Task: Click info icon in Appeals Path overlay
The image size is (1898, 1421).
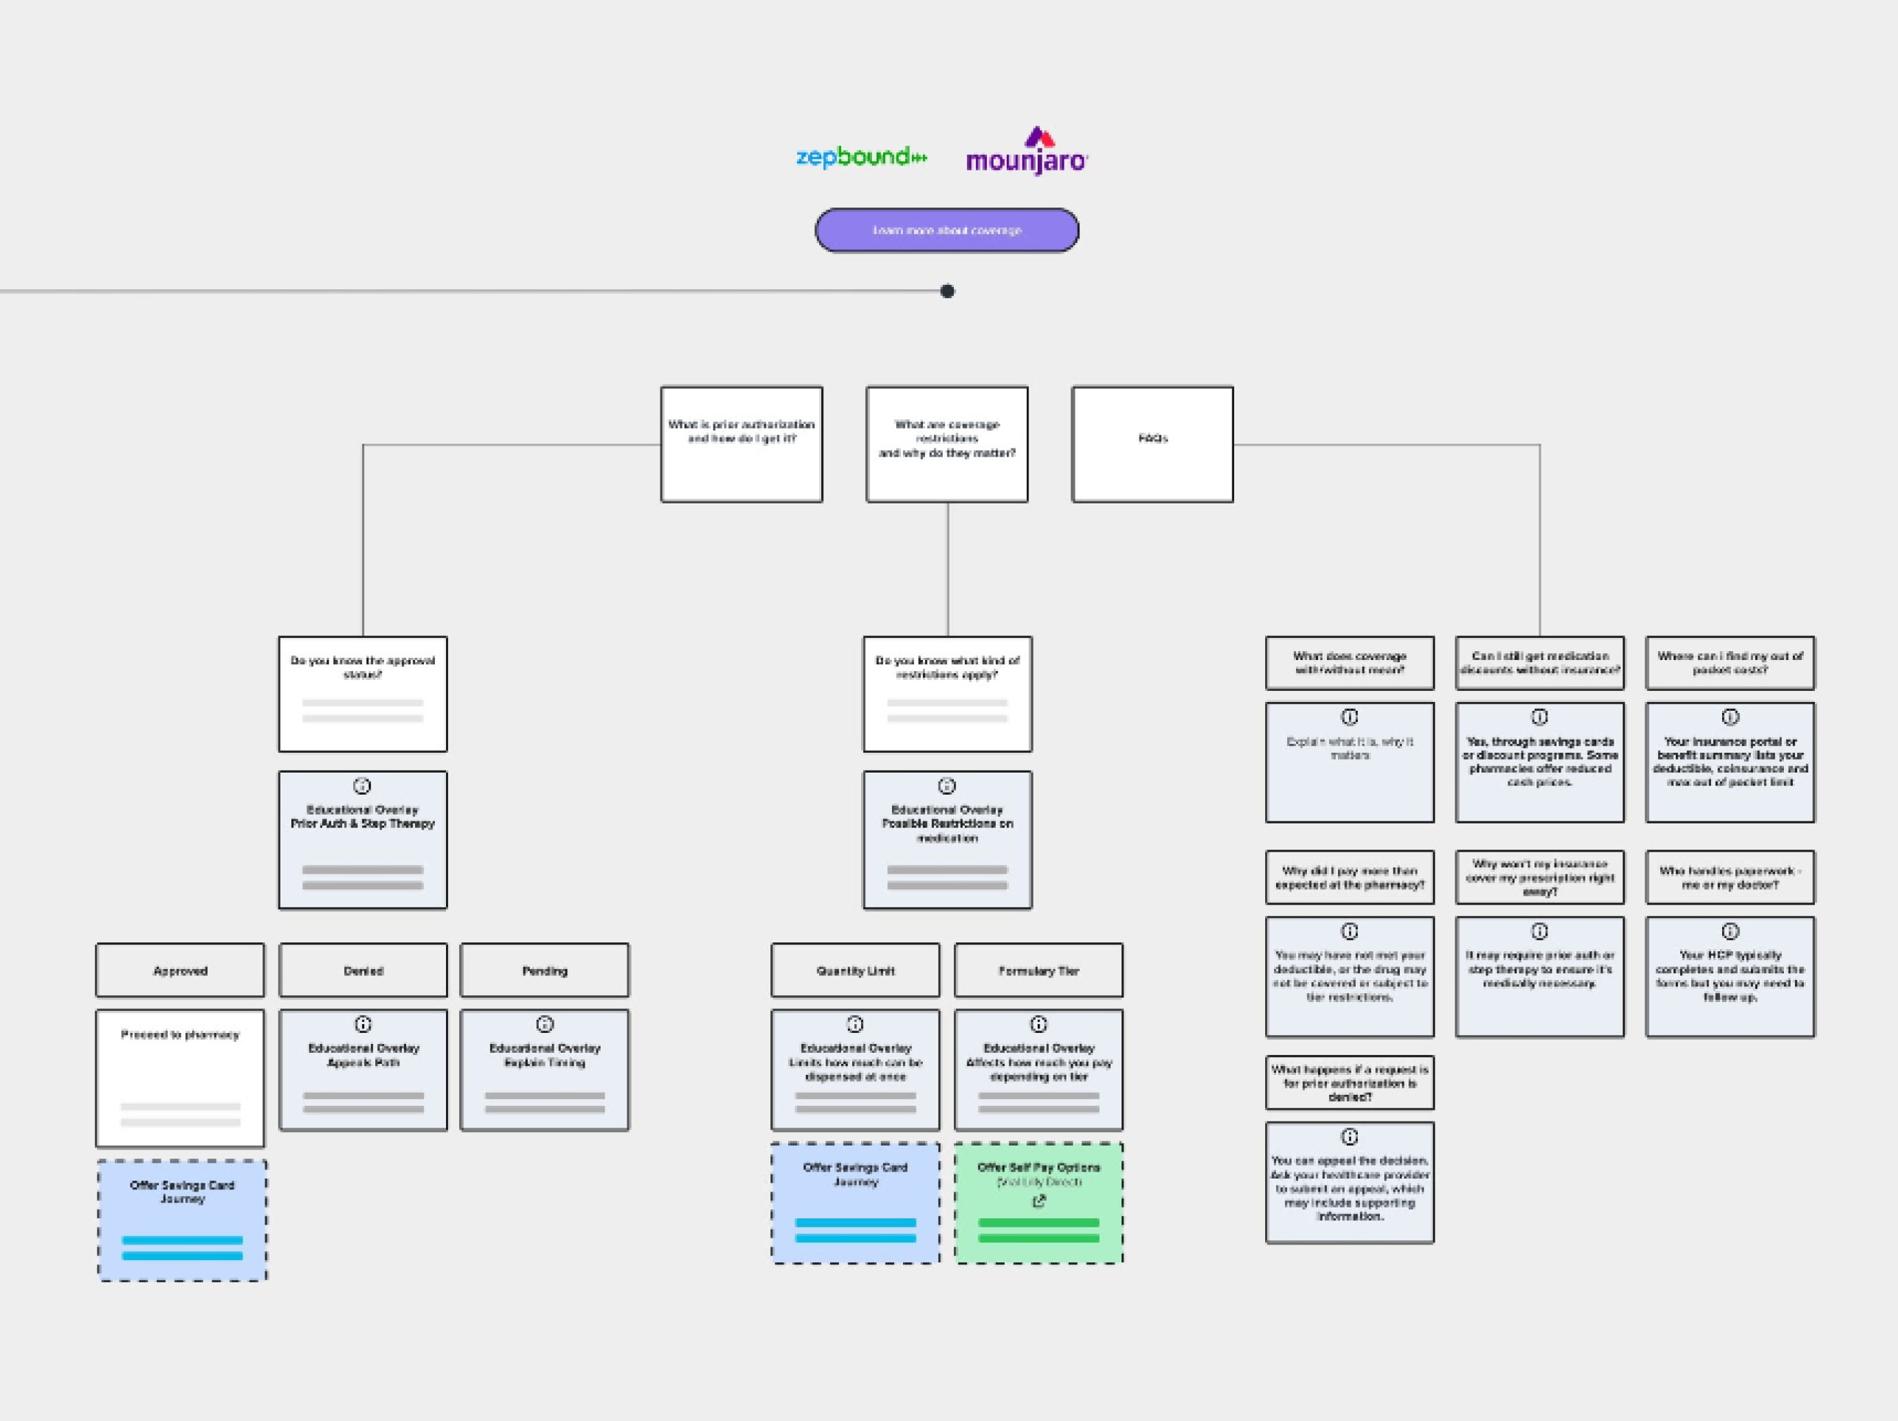Action: click(x=363, y=1024)
